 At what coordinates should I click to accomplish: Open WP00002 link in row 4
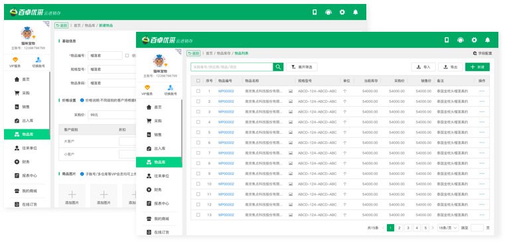point(226,122)
